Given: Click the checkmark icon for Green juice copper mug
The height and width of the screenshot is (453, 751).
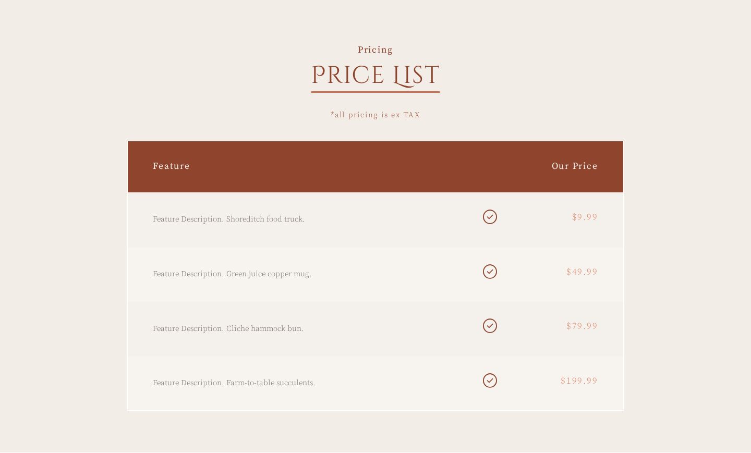Looking at the screenshot, I should [490, 272].
